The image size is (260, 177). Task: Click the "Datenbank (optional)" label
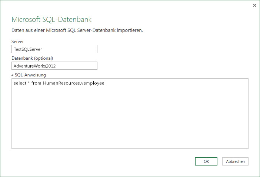32,58
